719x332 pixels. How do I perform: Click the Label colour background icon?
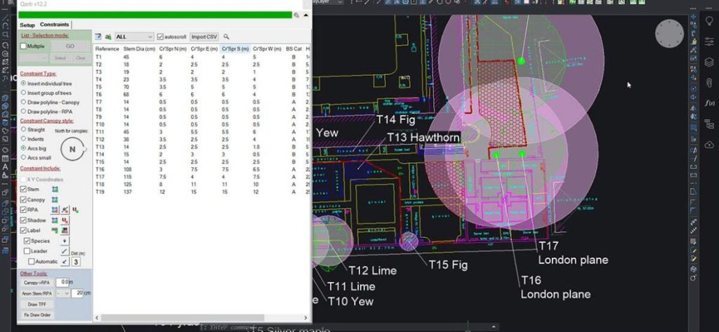pyautogui.click(x=65, y=231)
